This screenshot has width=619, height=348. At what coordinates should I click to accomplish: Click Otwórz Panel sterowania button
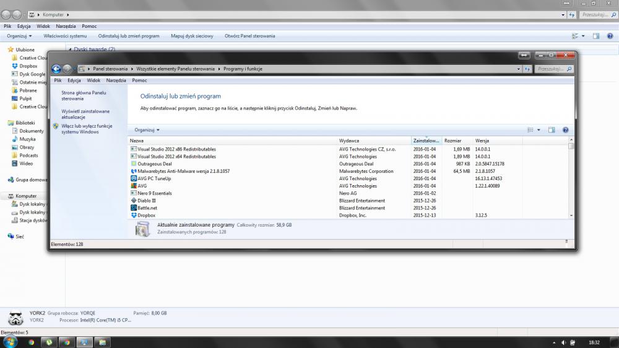tap(250, 36)
